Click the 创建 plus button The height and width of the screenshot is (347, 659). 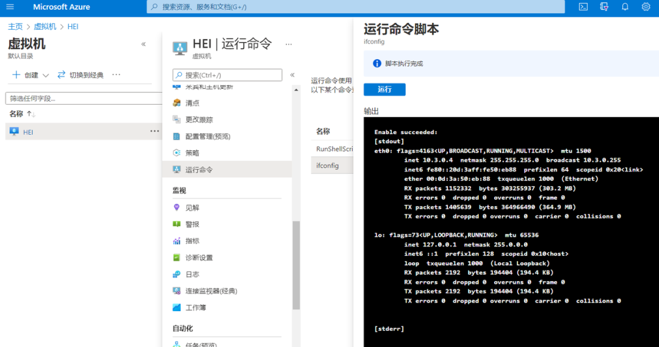[25, 75]
